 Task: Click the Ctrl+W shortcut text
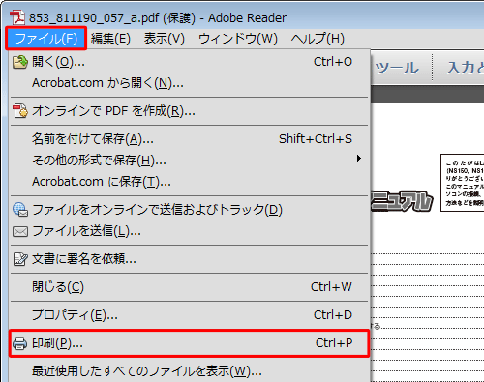coord(331,287)
